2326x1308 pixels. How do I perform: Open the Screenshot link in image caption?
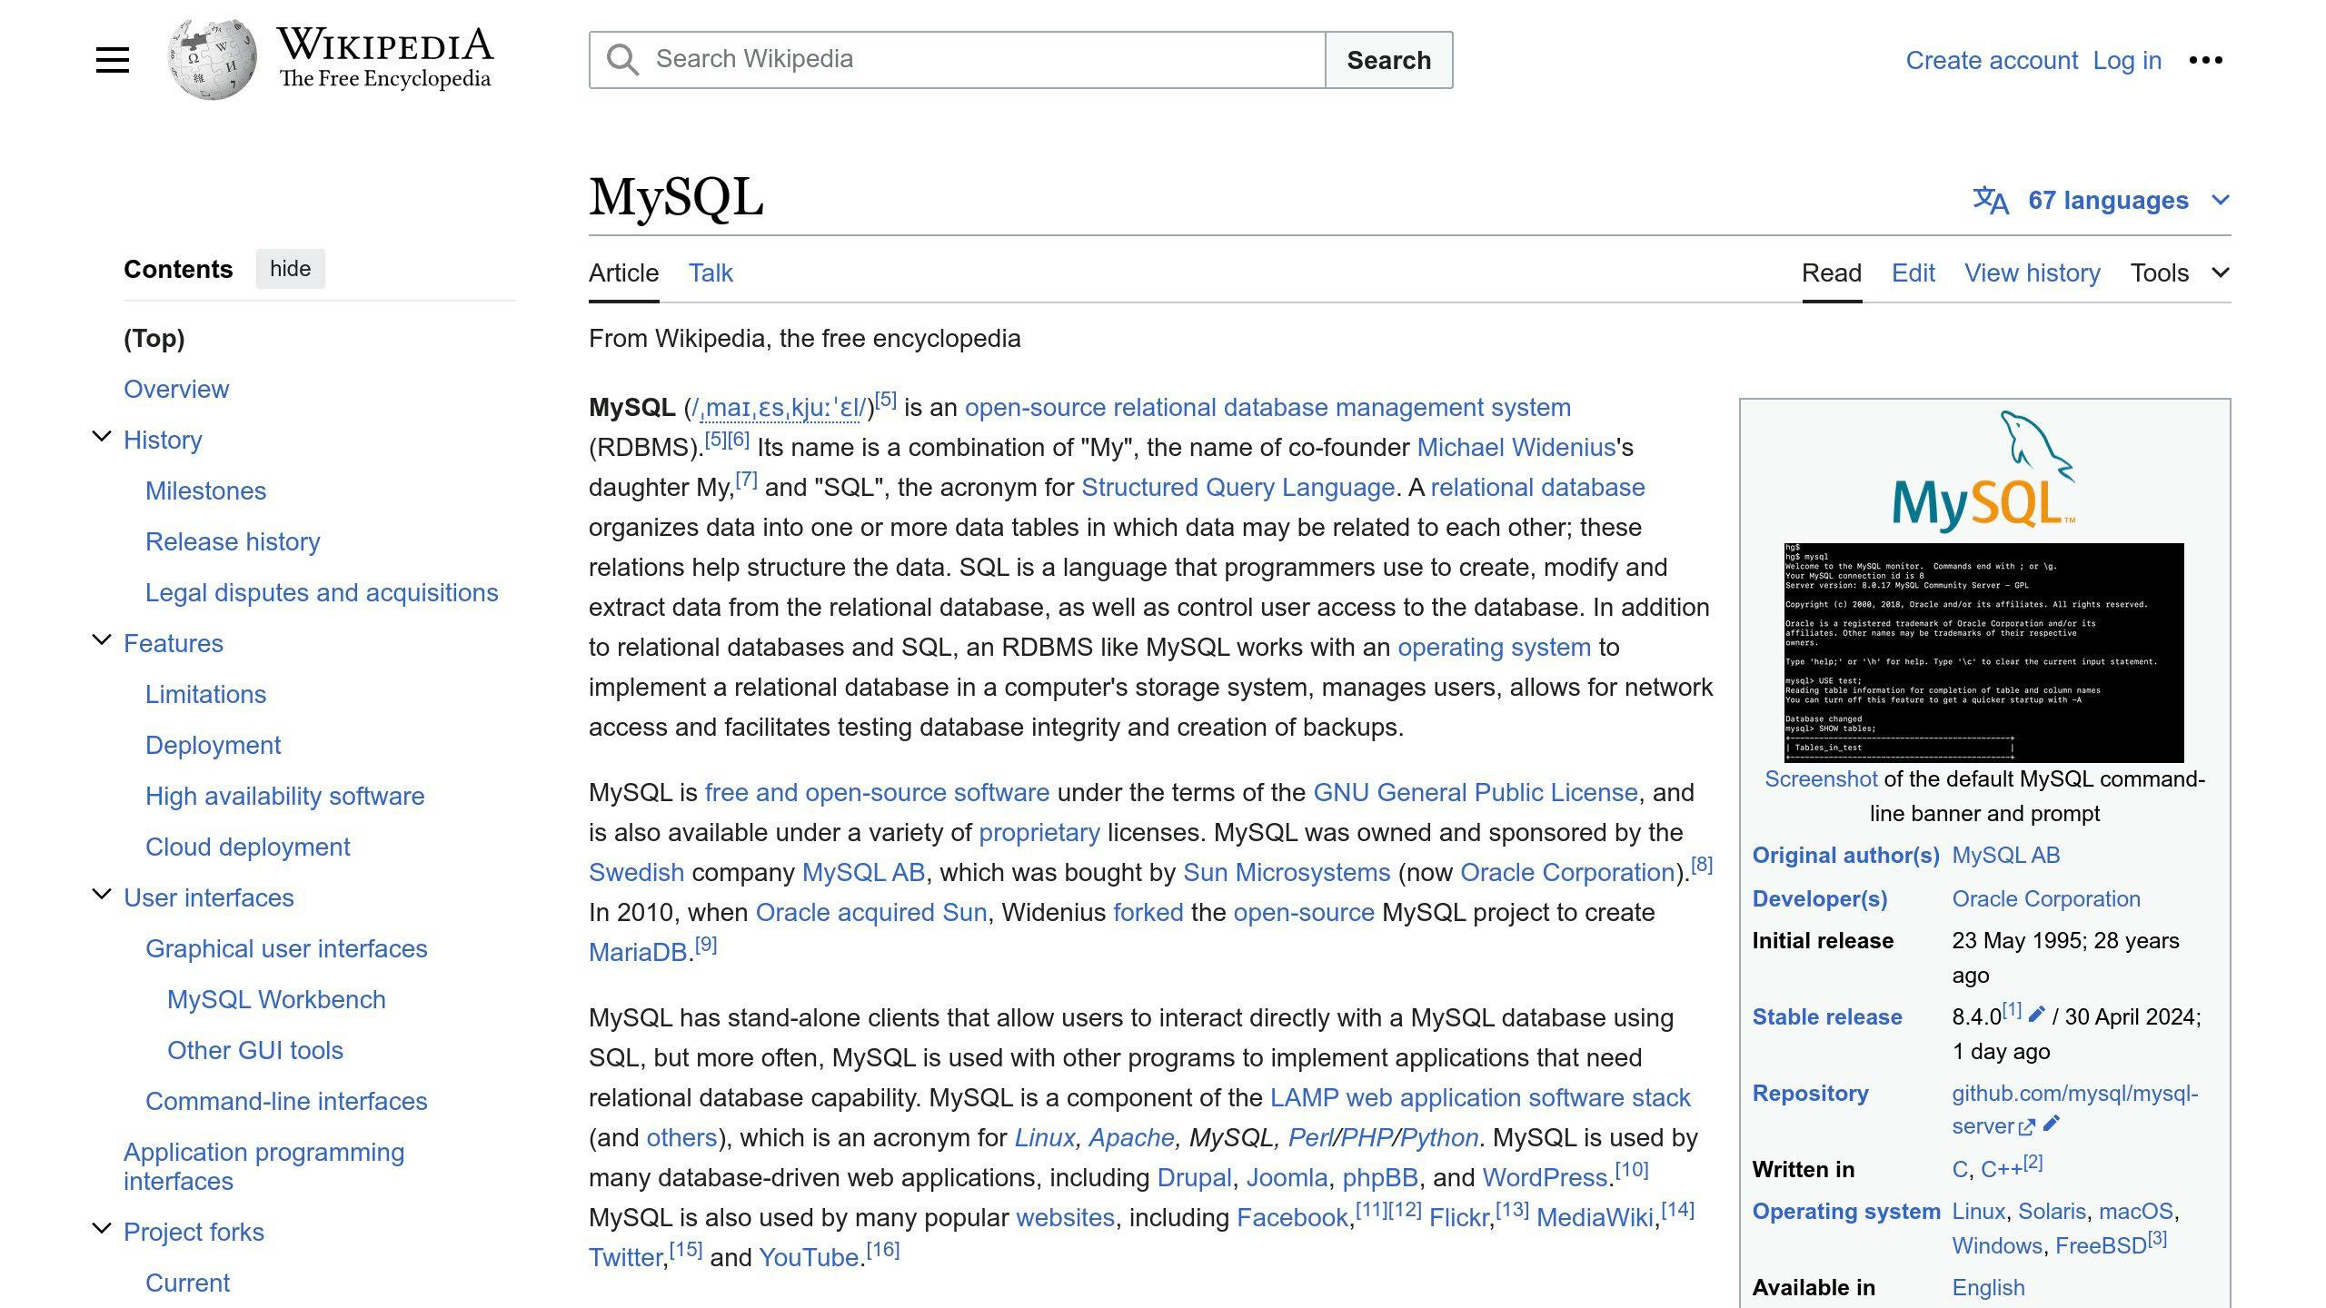pos(1821,778)
